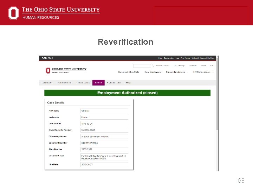The image size is (253, 190).
Task: Click the Date of Birth field
Action: click(x=104, y=123)
